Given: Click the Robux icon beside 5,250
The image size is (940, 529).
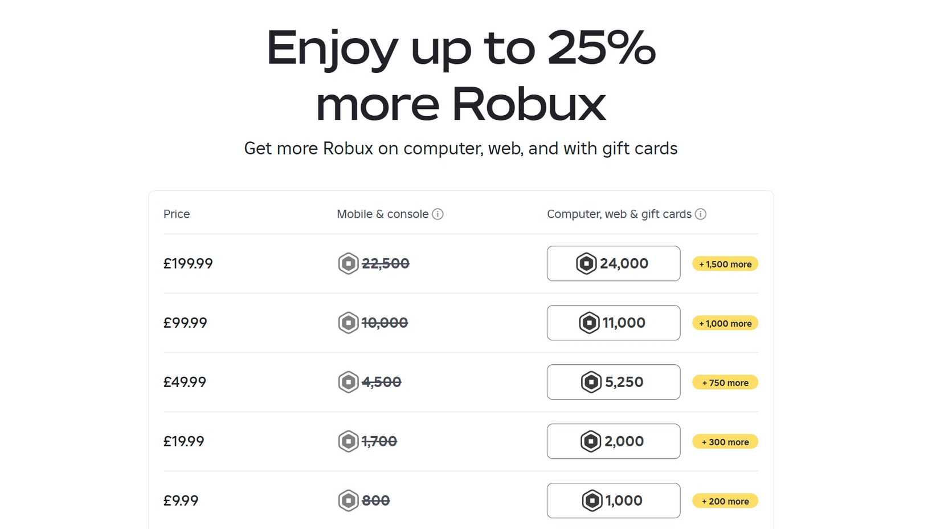Looking at the screenshot, I should (x=590, y=382).
